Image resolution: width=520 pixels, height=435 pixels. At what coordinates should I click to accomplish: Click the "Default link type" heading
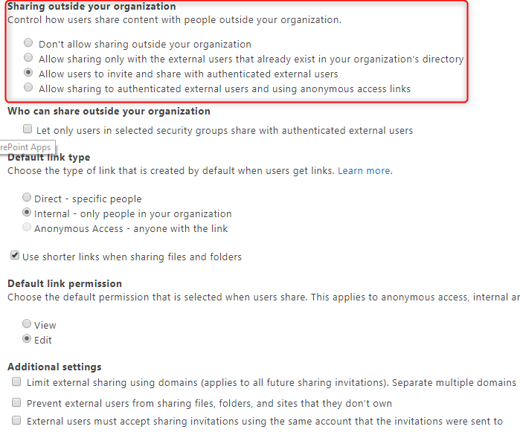[x=49, y=158]
